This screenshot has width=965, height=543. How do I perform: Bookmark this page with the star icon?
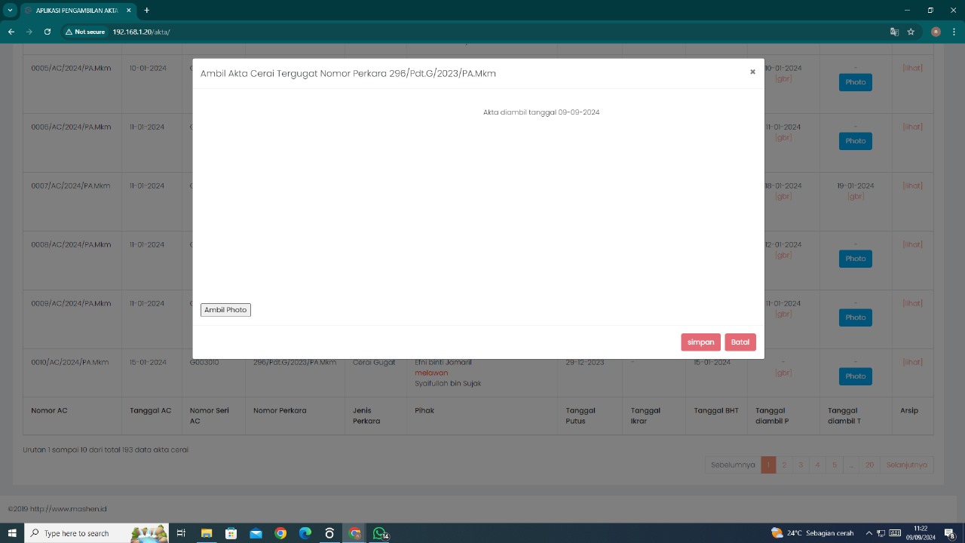tap(911, 32)
